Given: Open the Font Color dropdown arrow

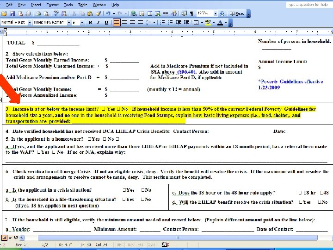Looking at the screenshot, I should click(226, 22).
